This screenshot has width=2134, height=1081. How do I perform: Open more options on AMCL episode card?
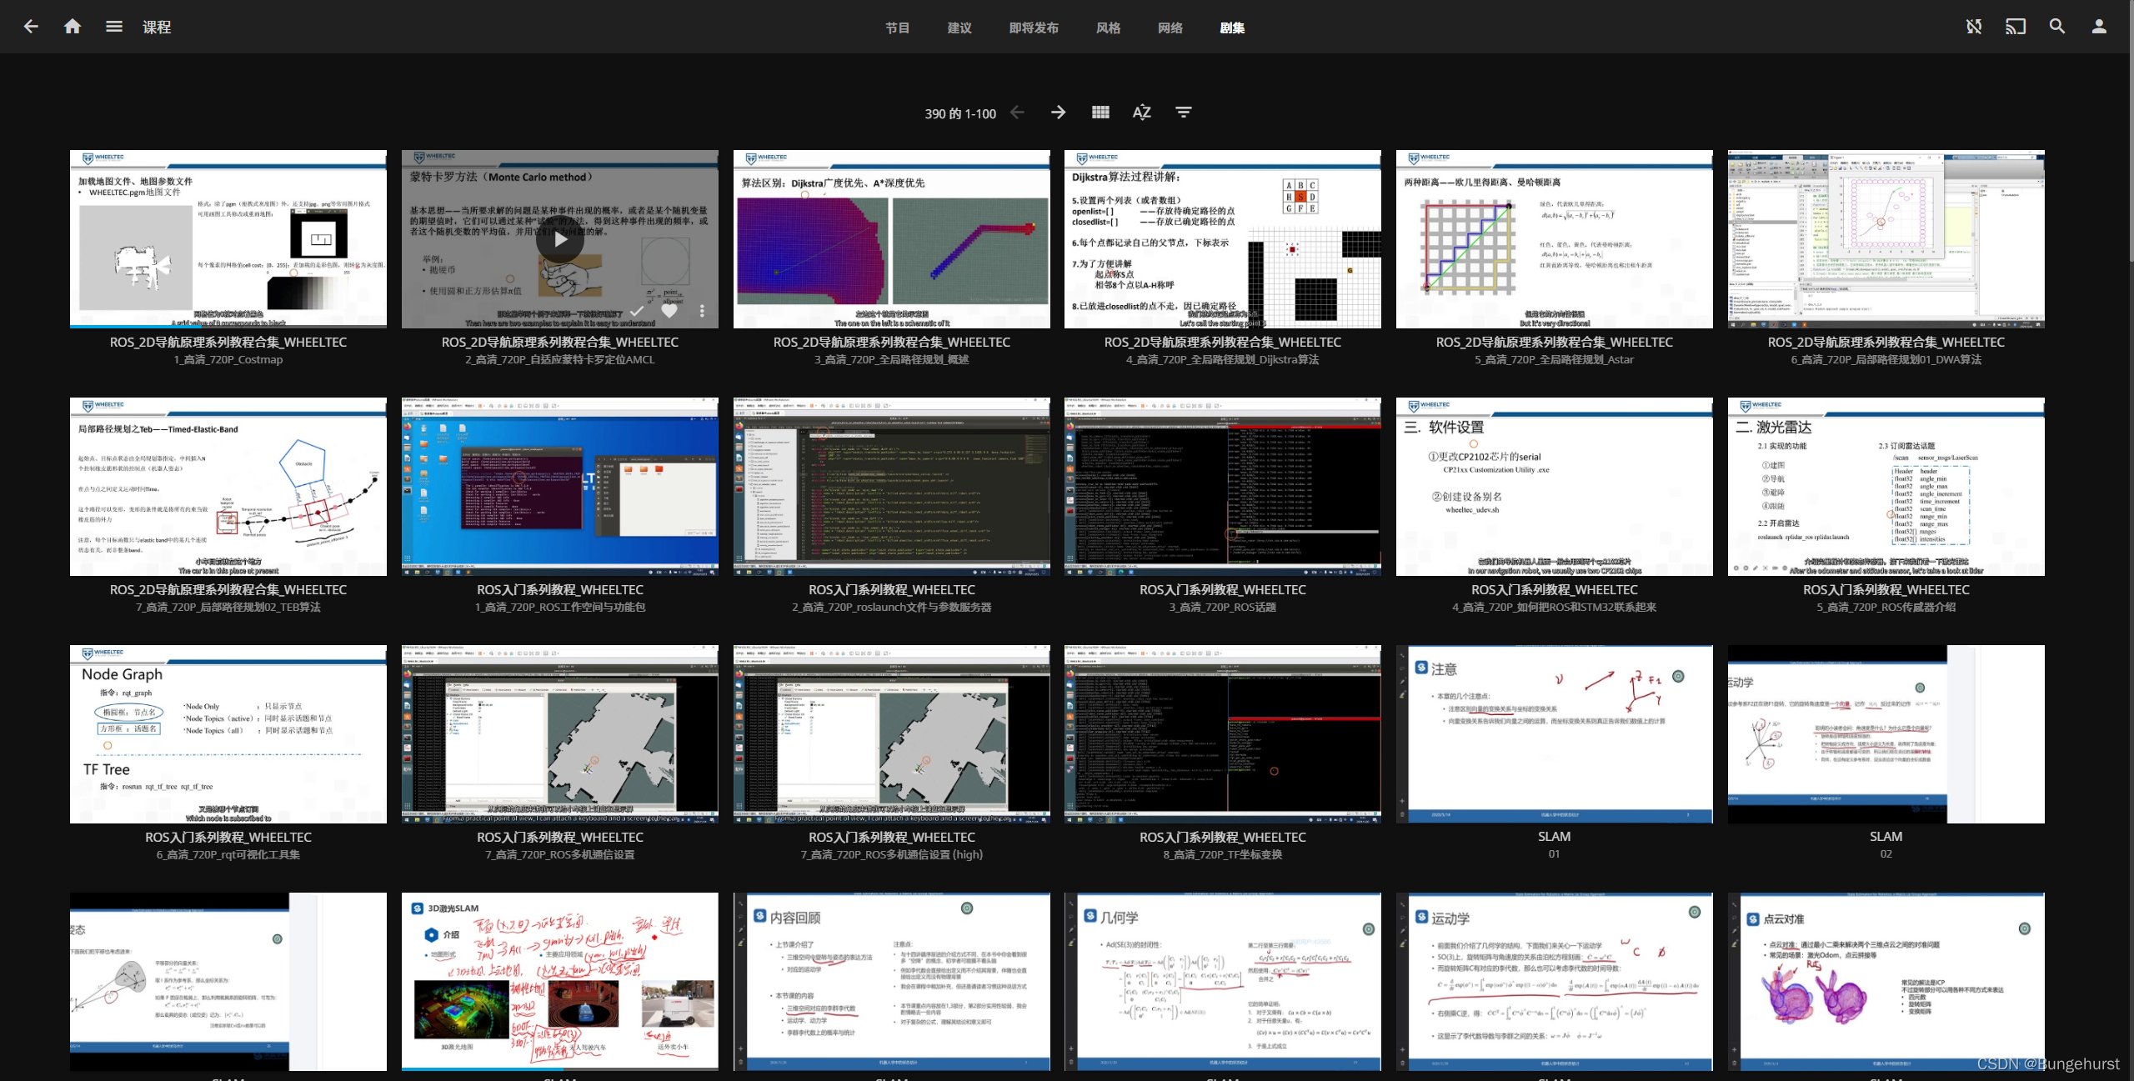(702, 311)
